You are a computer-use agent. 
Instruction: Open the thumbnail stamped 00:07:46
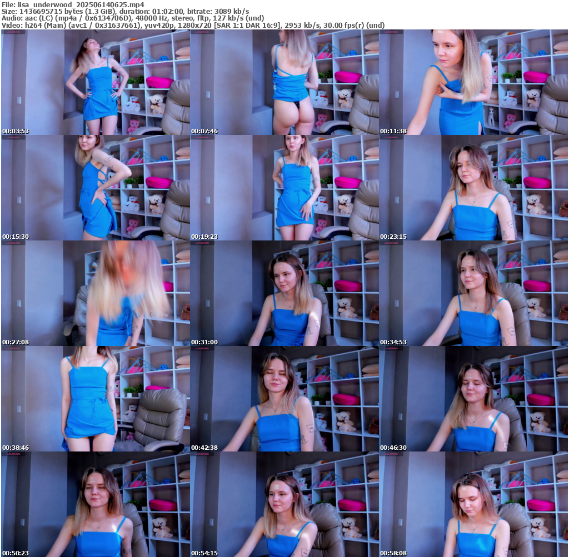[x=284, y=82]
